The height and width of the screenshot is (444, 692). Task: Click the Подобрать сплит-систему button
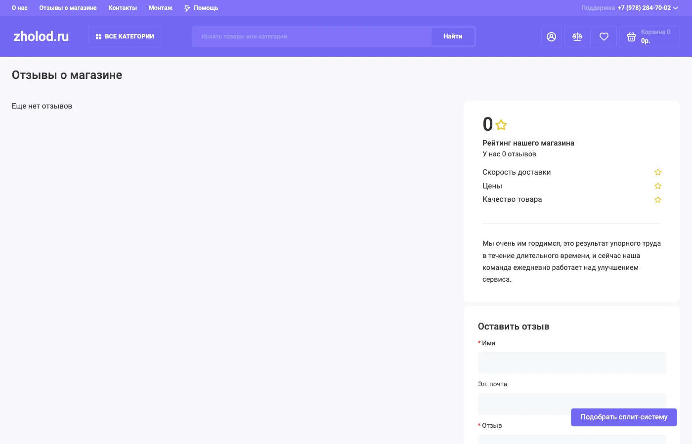(x=623, y=417)
